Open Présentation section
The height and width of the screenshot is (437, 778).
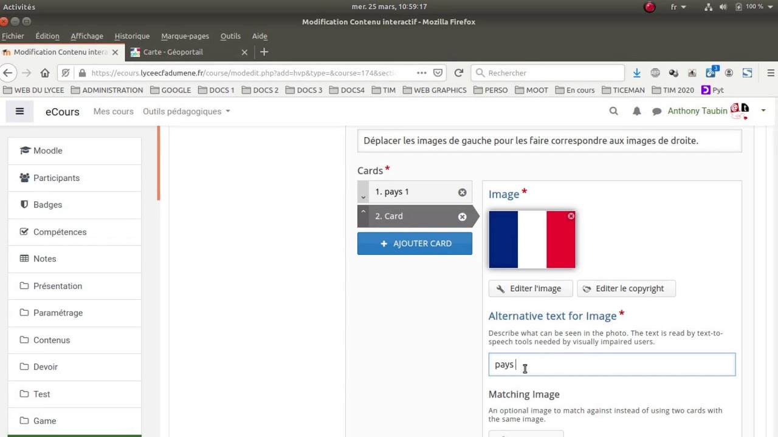74,286
